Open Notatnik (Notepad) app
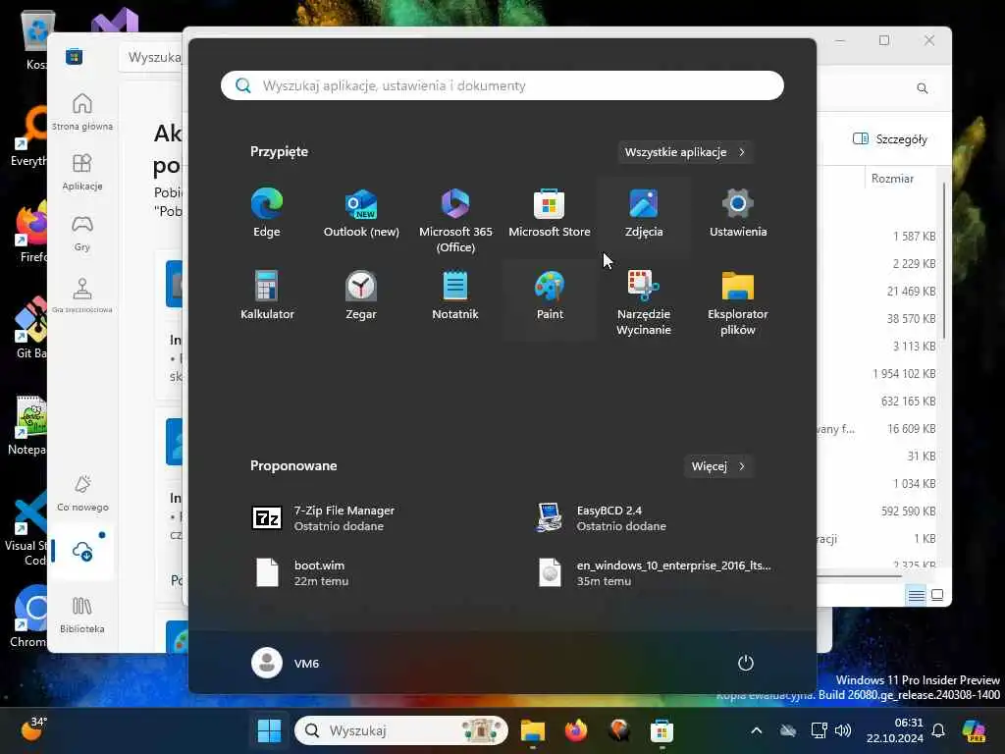The height and width of the screenshot is (754, 1005). (455, 296)
